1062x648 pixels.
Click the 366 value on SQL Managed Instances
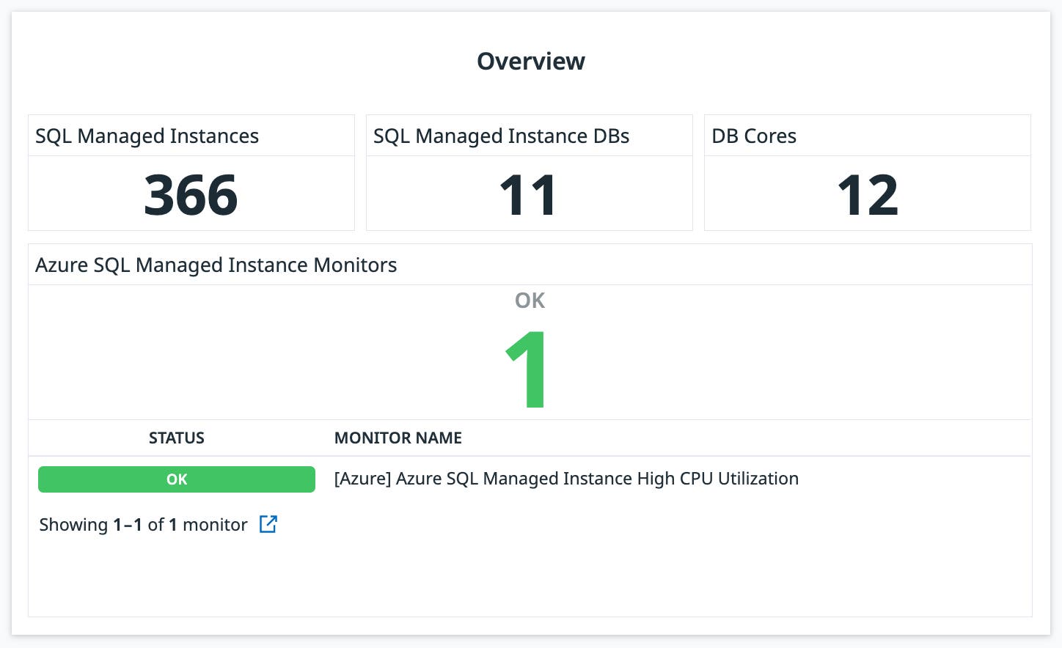tap(191, 194)
